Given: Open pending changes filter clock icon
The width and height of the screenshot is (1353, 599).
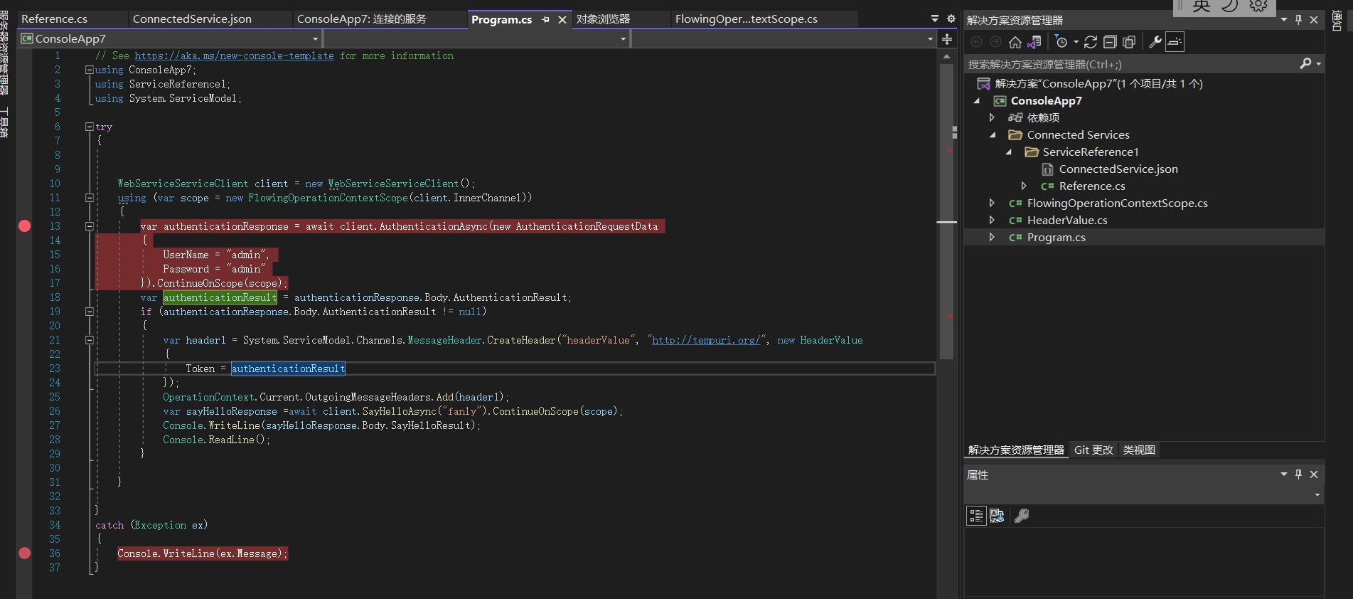Looking at the screenshot, I should (x=1061, y=42).
